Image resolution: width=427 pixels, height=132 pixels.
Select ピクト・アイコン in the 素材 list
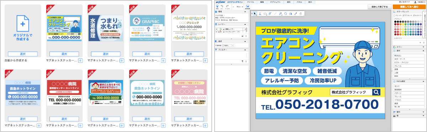(x=409, y=62)
